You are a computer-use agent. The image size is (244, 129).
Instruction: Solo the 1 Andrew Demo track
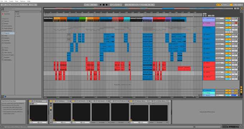[233, 18]
